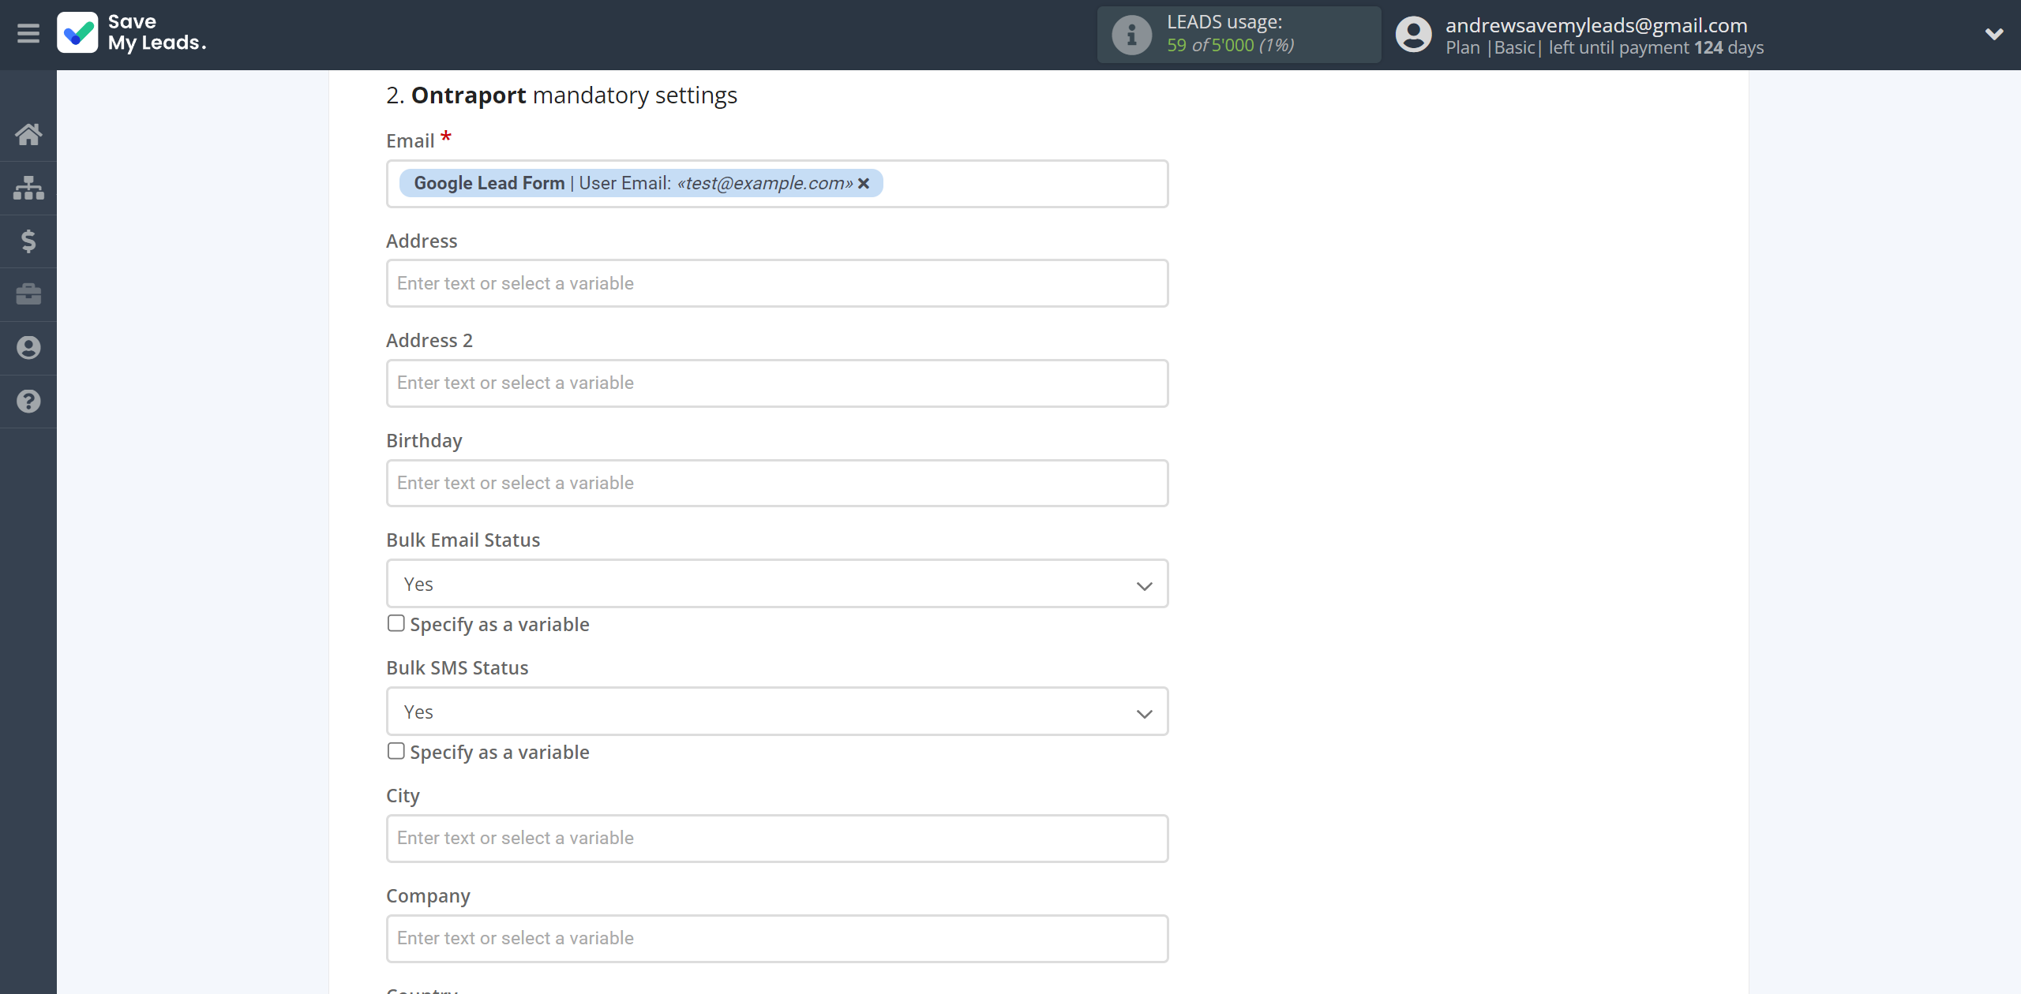Click the user account avatar icon

[1412, 35]
